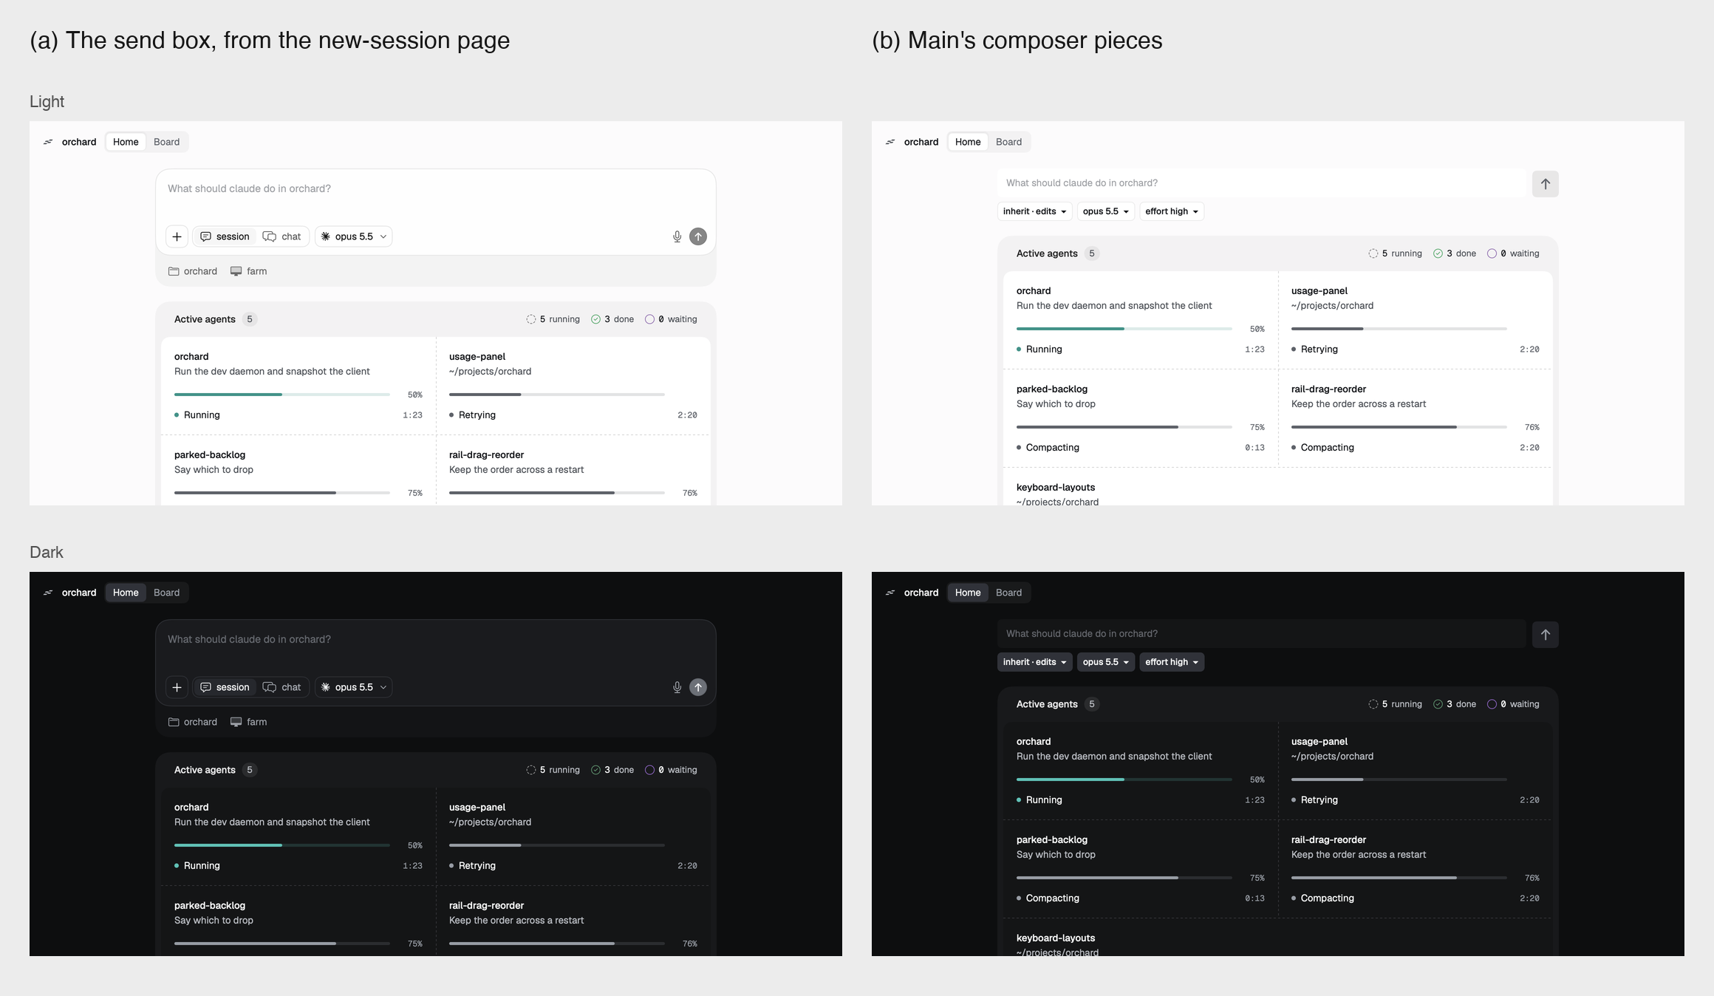Image resolution: width=1714 pixels, height=996 pixels.
Task: Click farm machine chip in dark panel (a)
Action: (249, 722)
